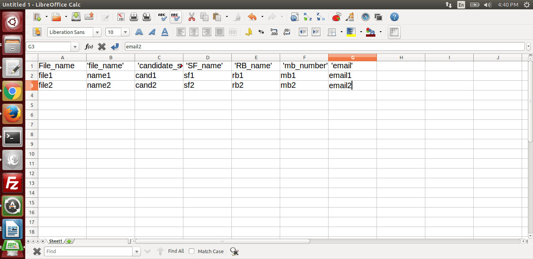Open the Name Box dropdown for cell references
Screen dimensions: 533x259
75,46
